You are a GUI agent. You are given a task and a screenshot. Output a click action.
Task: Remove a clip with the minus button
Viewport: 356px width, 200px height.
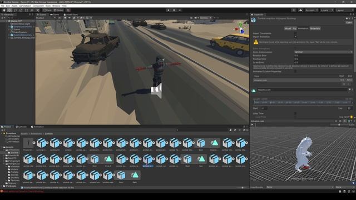[349, 84]
